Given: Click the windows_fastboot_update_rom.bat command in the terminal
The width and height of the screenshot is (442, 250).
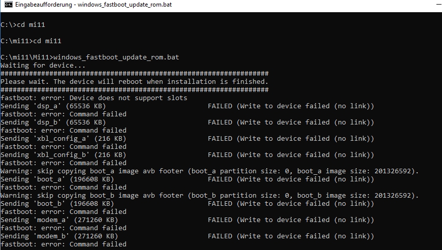Looking at the screenshot, I should (116, 57).
